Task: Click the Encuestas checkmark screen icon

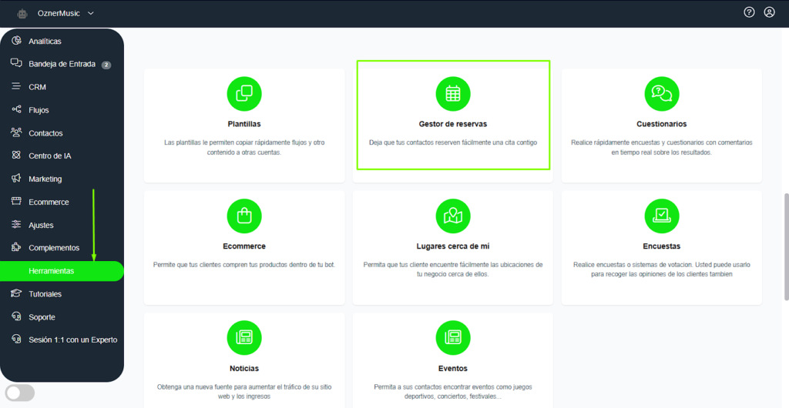Action: [661, 216]
